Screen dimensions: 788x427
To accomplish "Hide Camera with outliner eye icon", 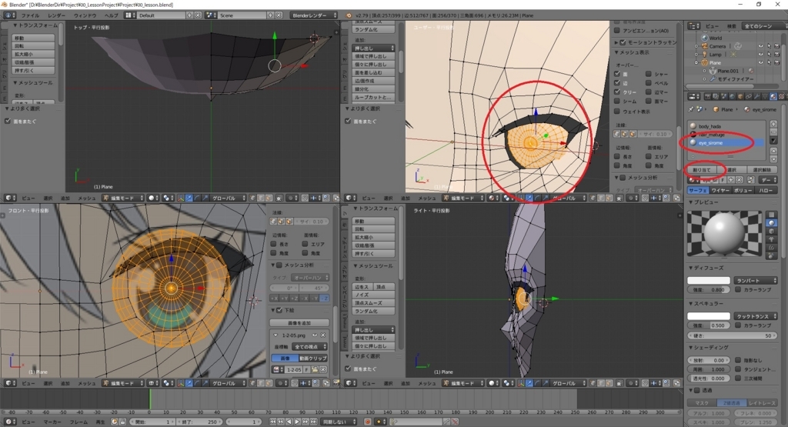I will click(761, 45).
